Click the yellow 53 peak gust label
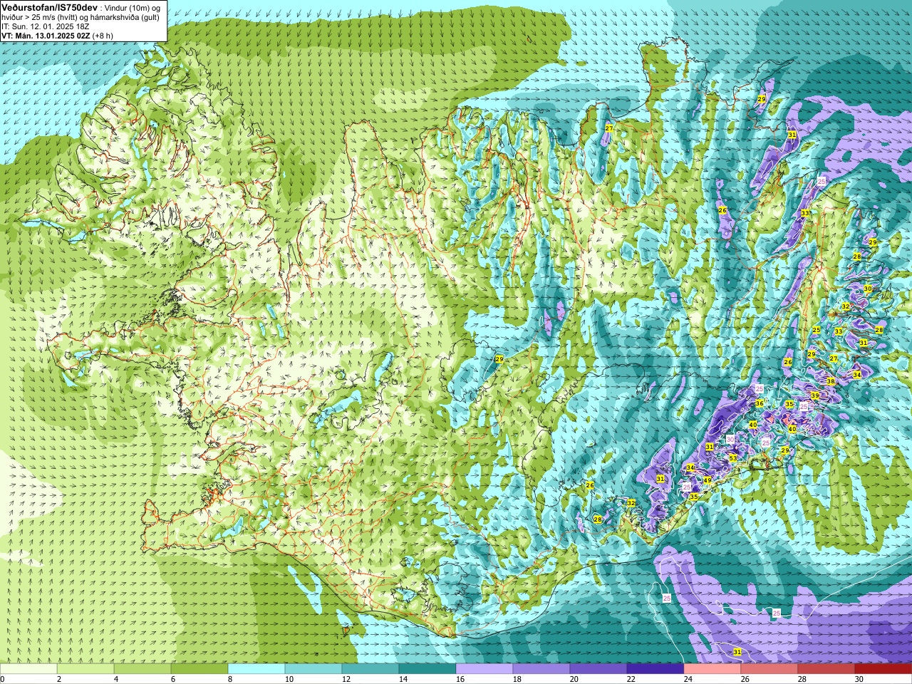The image size is (912, 684). pos(733,457)
